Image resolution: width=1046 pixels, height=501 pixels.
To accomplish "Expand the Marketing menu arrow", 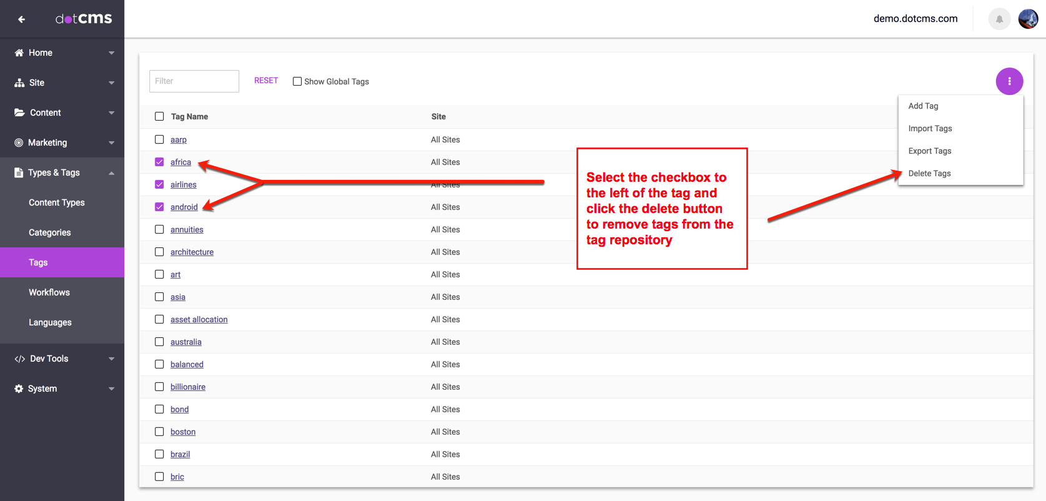I will pos(112,143).
